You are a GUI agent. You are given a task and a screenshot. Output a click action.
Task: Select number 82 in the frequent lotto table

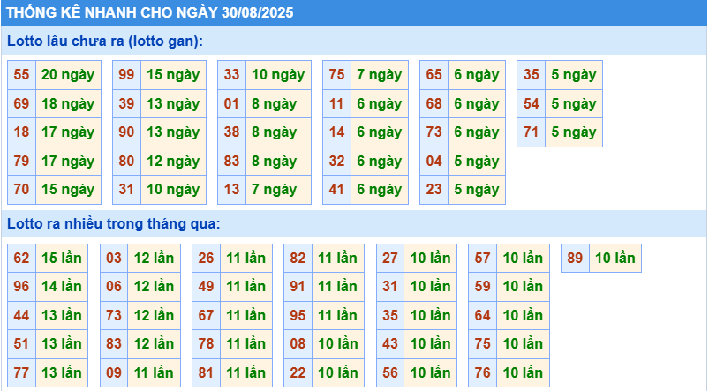(x=298, y=258)
